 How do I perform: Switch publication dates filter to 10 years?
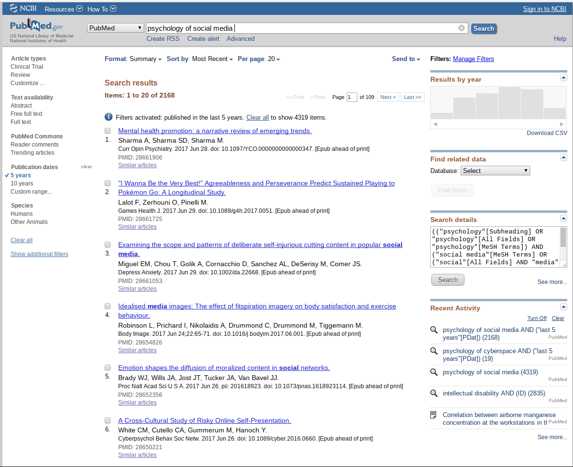point(22,183)
